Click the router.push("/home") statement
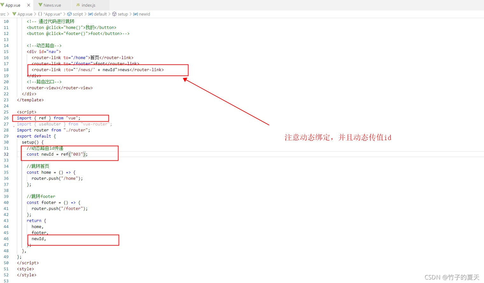Image resolution: width=484 pixels, height=283 pixels. coord(57,178)
